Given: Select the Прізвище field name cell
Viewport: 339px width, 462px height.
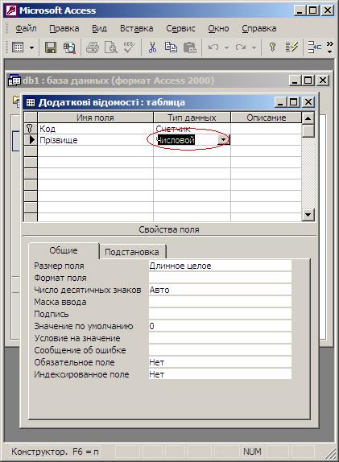Looking at the screenshot, I should pyautogui.click(x=95, y=140).
